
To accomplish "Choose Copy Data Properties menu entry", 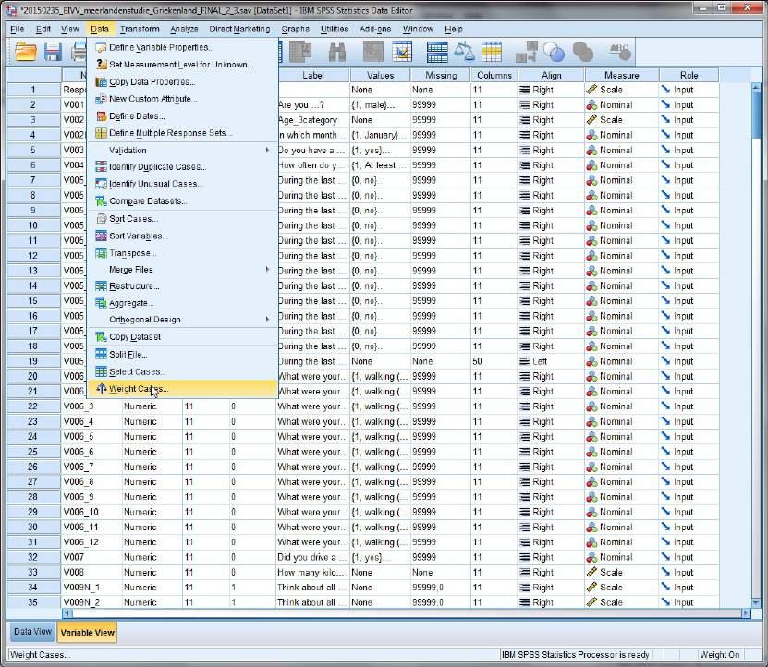I will pos(182,82).
